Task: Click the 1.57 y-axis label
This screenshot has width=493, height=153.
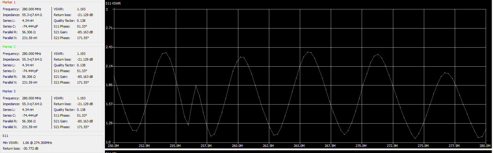Action: point(109,104)
